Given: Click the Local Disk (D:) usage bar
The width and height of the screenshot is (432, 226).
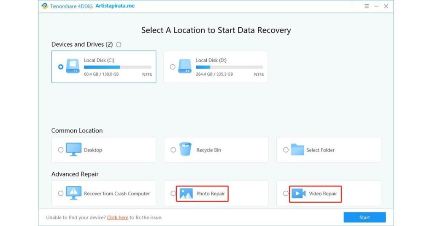Looking at the screenshot, I should click(229, 67).
